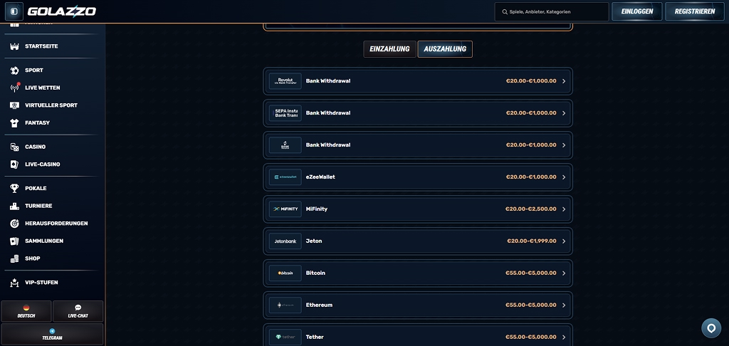Open the Telegram button
The width and height of the screenshot is (729, 346).
click(52, 335)
